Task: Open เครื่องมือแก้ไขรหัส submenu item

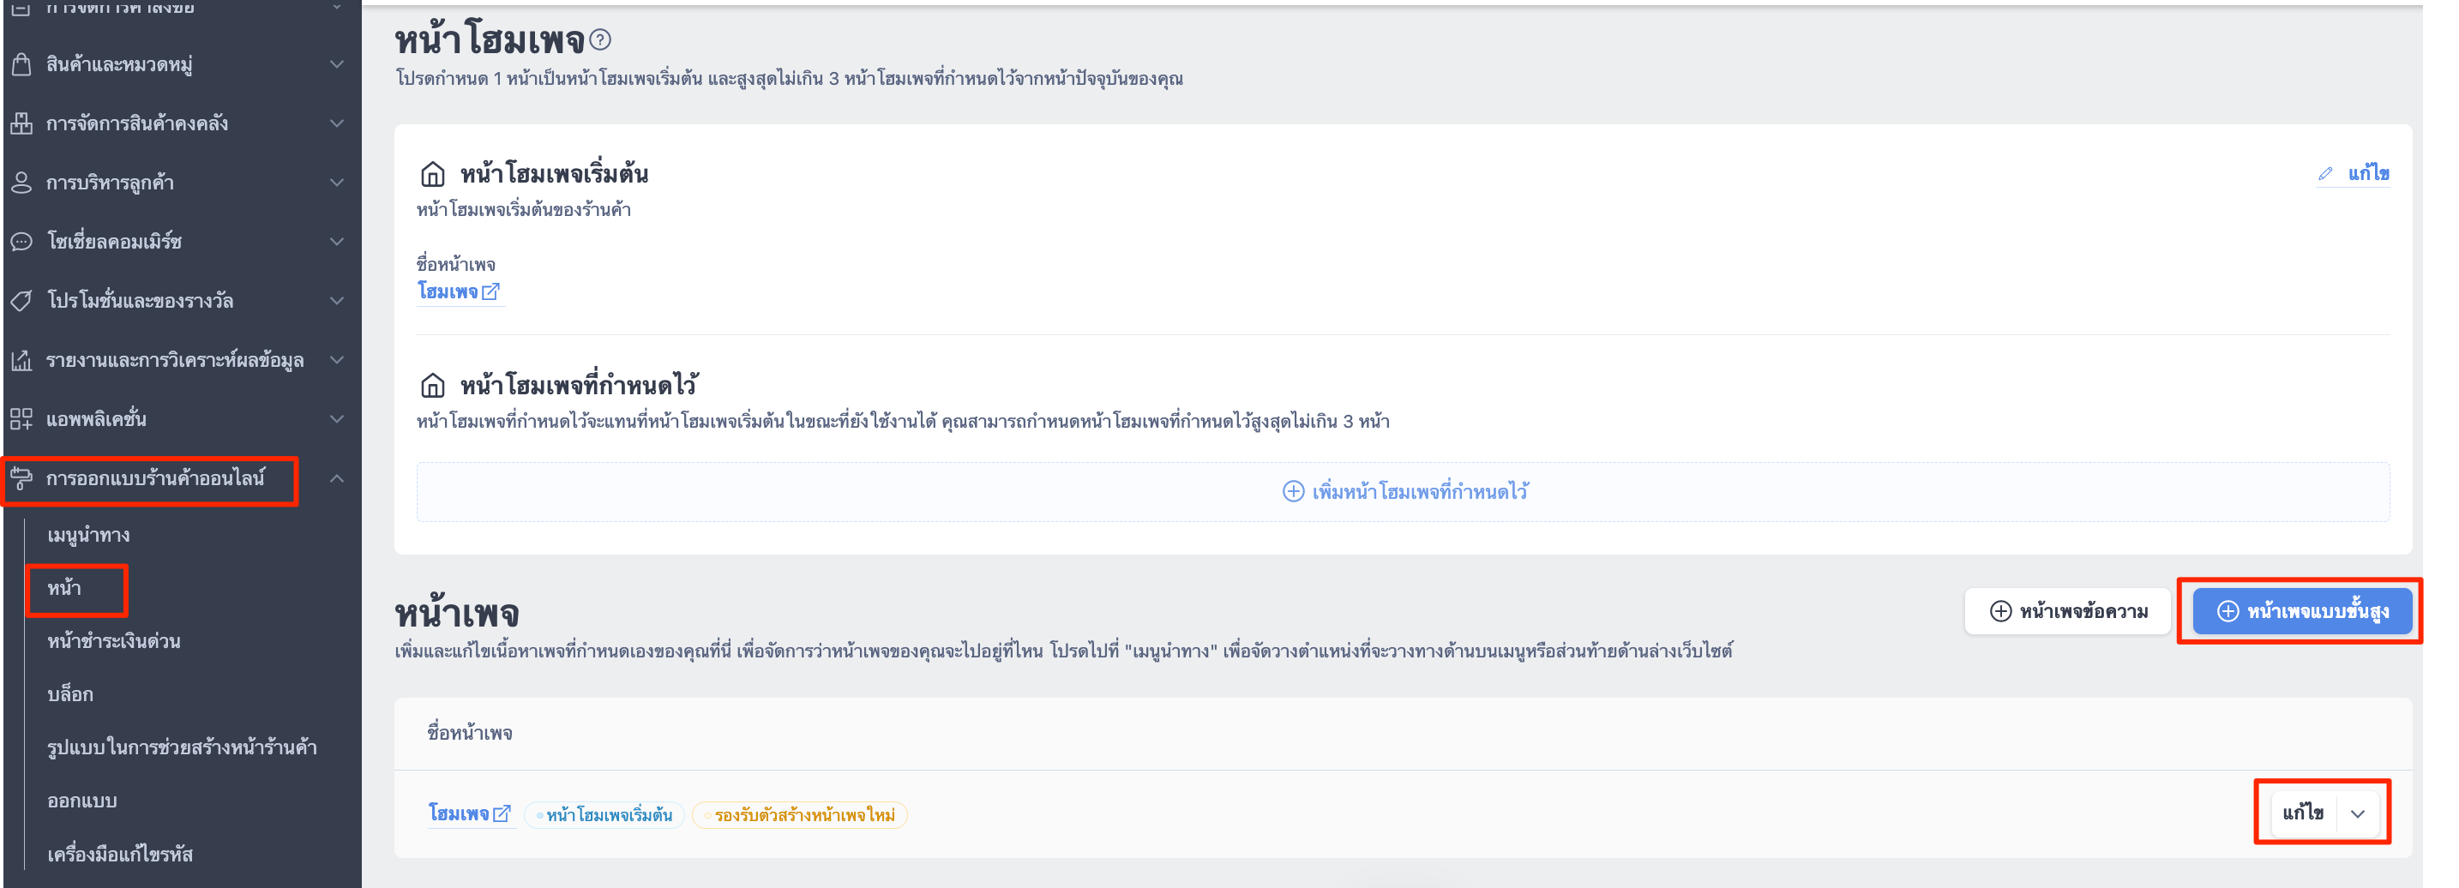Action: [119, 854]
